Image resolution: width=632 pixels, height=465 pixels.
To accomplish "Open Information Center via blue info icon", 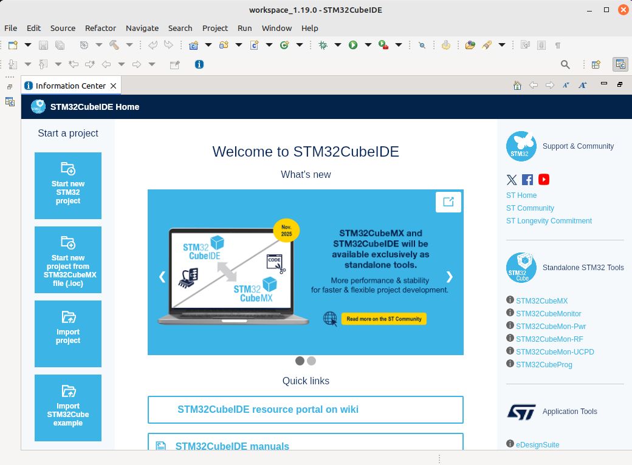I will [x=199, y=64].
